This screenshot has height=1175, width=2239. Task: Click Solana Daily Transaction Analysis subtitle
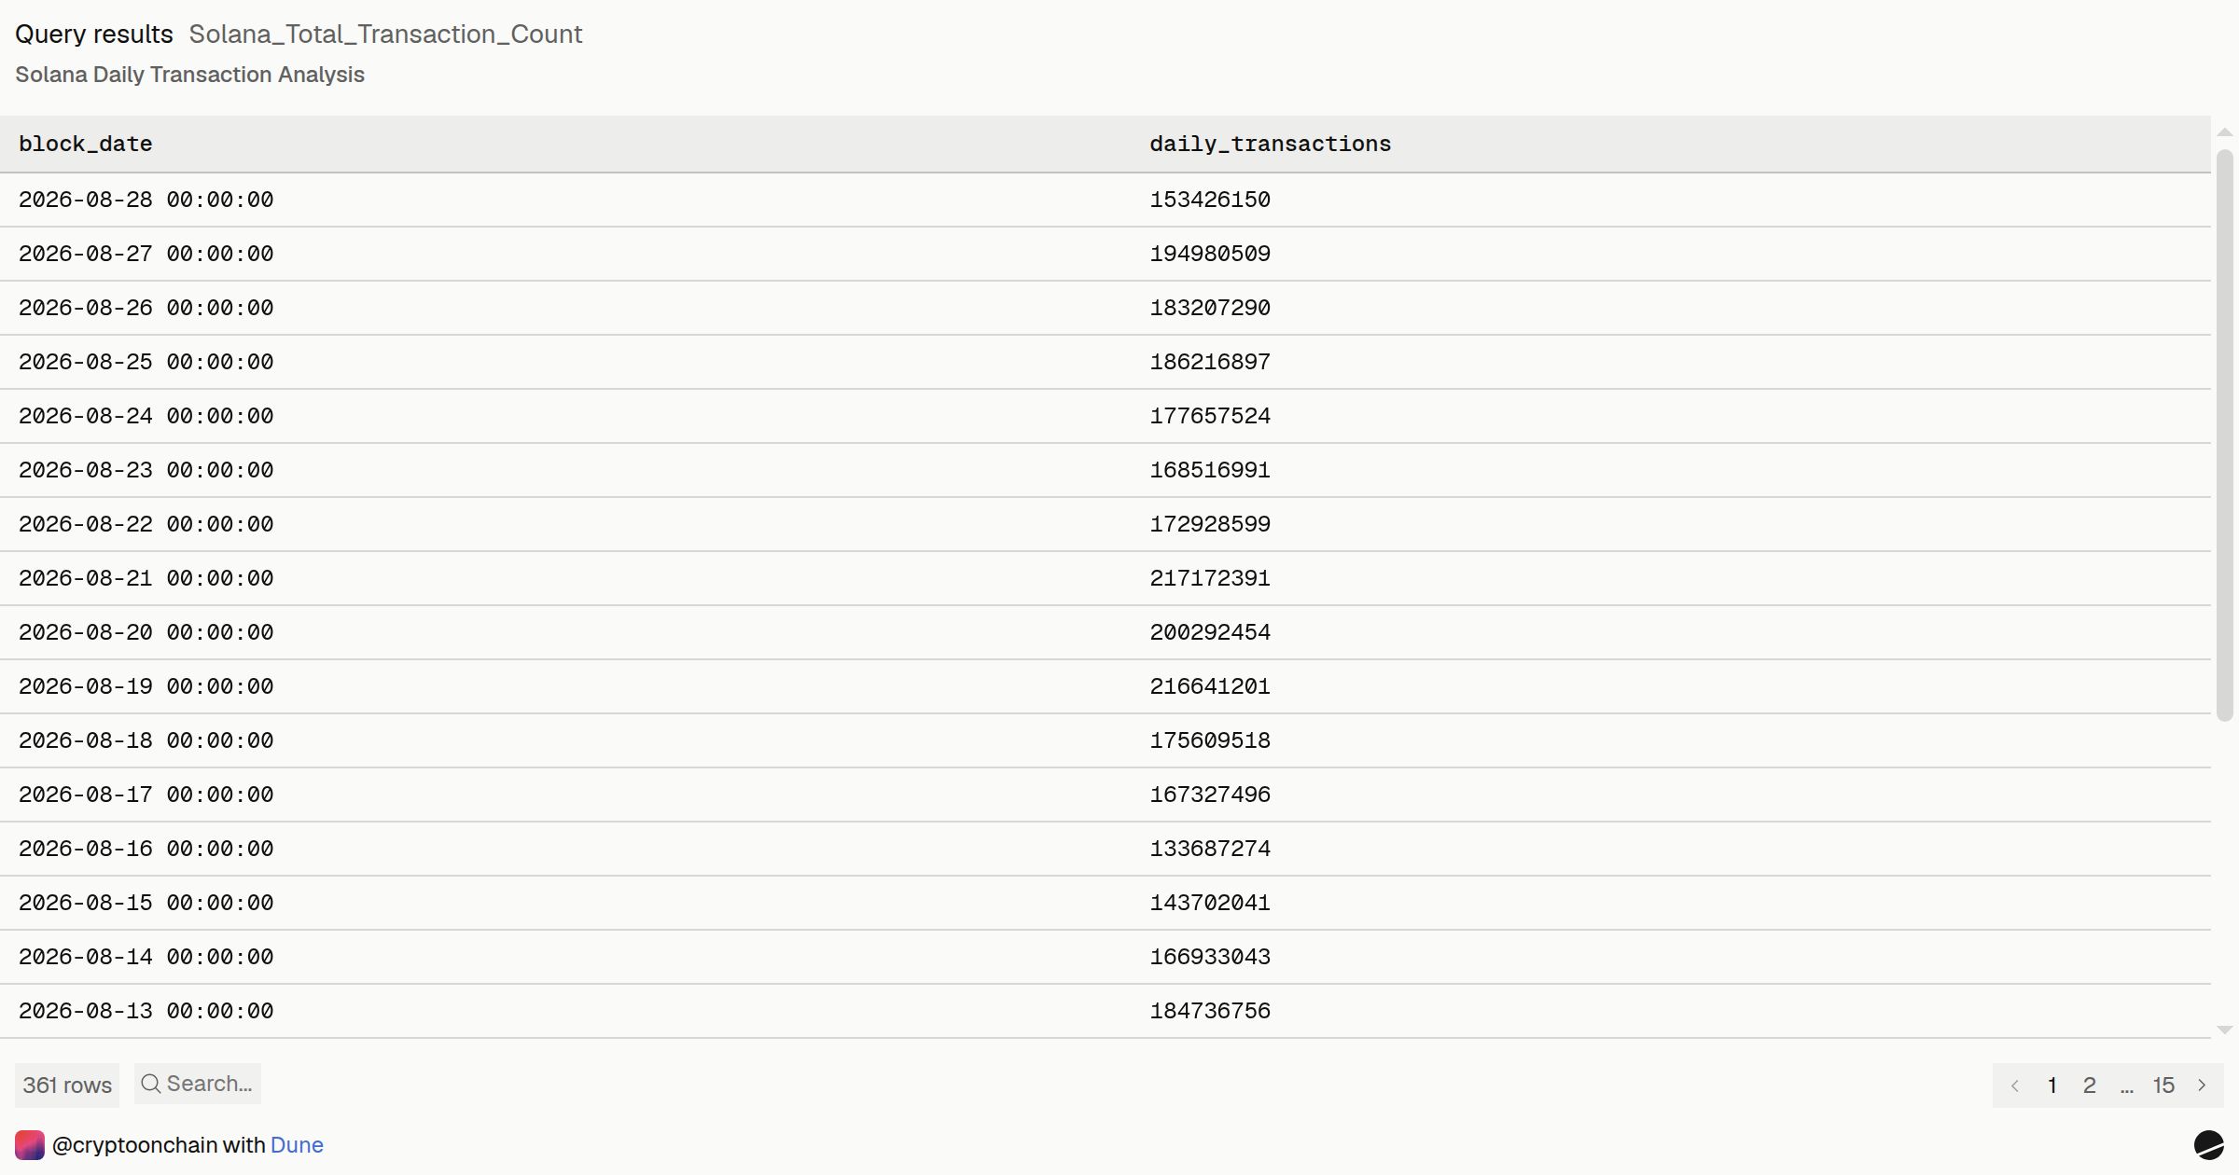[x=189, y=75]
